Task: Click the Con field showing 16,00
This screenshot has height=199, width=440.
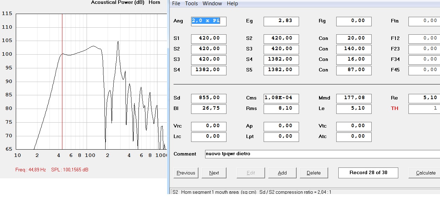Action: click(x=354, y=60)
